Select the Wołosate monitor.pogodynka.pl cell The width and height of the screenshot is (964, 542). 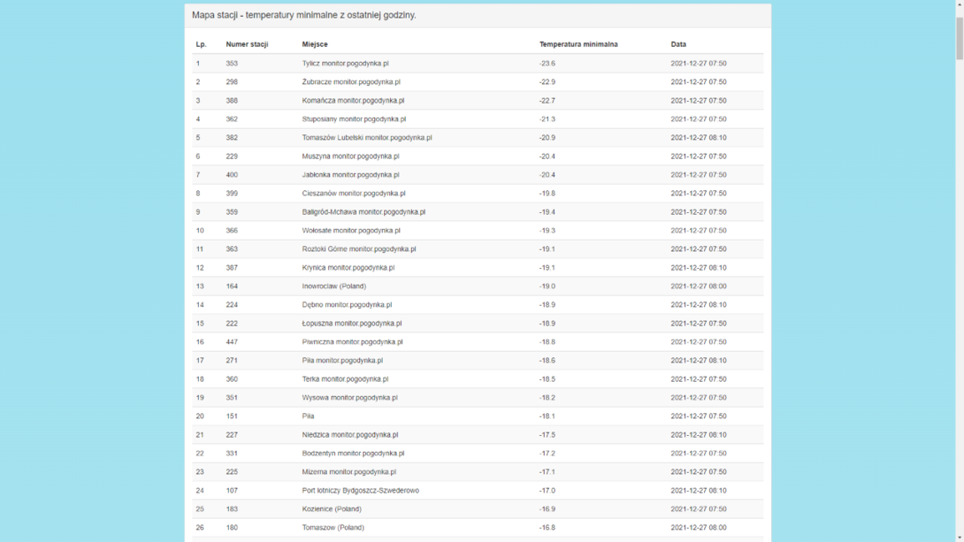click(x=351, y=231)
